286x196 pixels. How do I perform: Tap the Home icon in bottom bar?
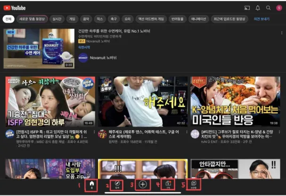[x=92, y=185]
